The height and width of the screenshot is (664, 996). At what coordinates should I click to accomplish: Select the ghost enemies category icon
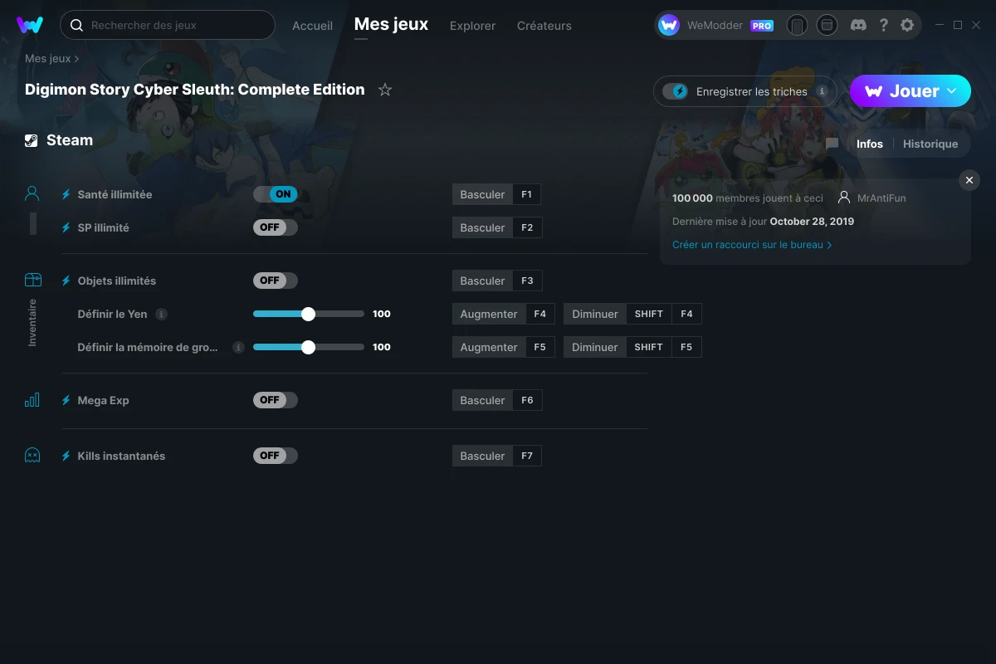tap(32, 456)
